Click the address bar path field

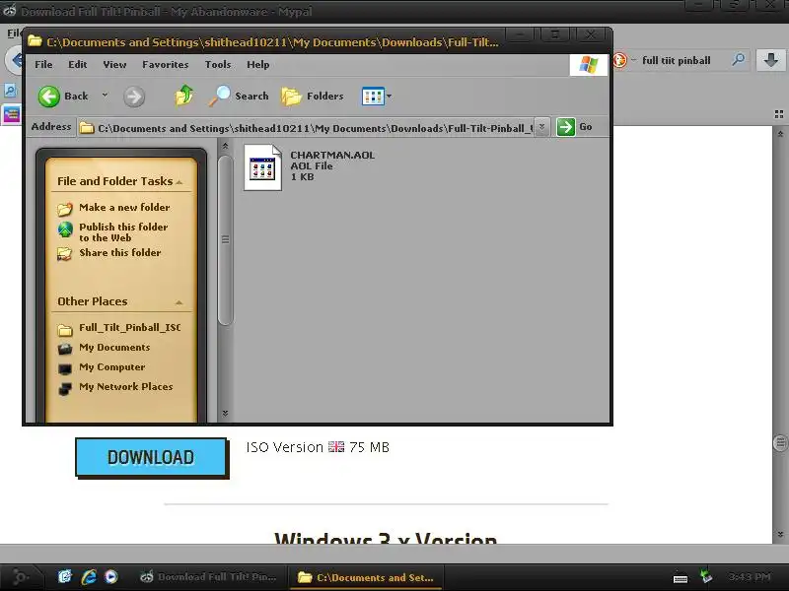click(306, 128)
